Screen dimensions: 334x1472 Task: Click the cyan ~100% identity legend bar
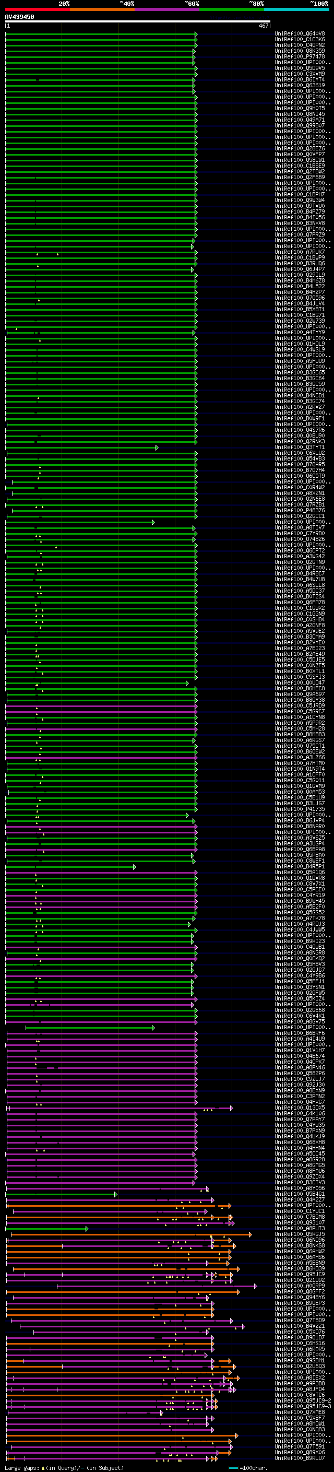click(296, 10)
